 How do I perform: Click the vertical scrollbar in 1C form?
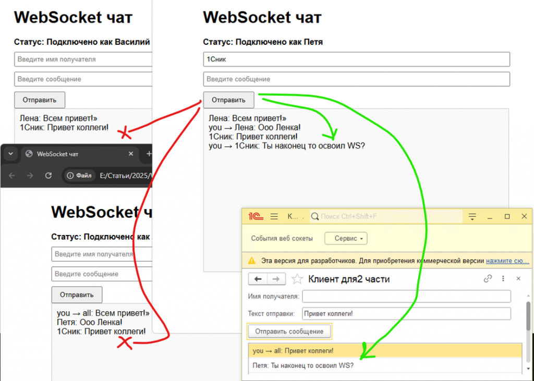528,317
